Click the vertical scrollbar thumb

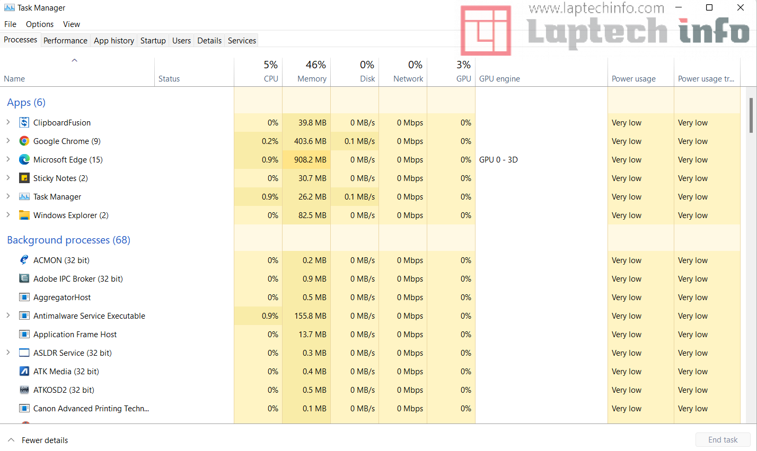pyautogui.click(x=751, y=115)
